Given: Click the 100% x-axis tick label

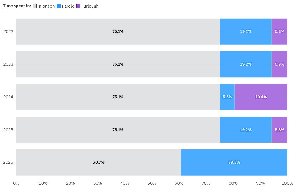Looking at the screenshot, I should pos(287,183).
